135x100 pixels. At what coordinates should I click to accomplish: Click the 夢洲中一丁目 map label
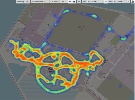coord(105,38)
